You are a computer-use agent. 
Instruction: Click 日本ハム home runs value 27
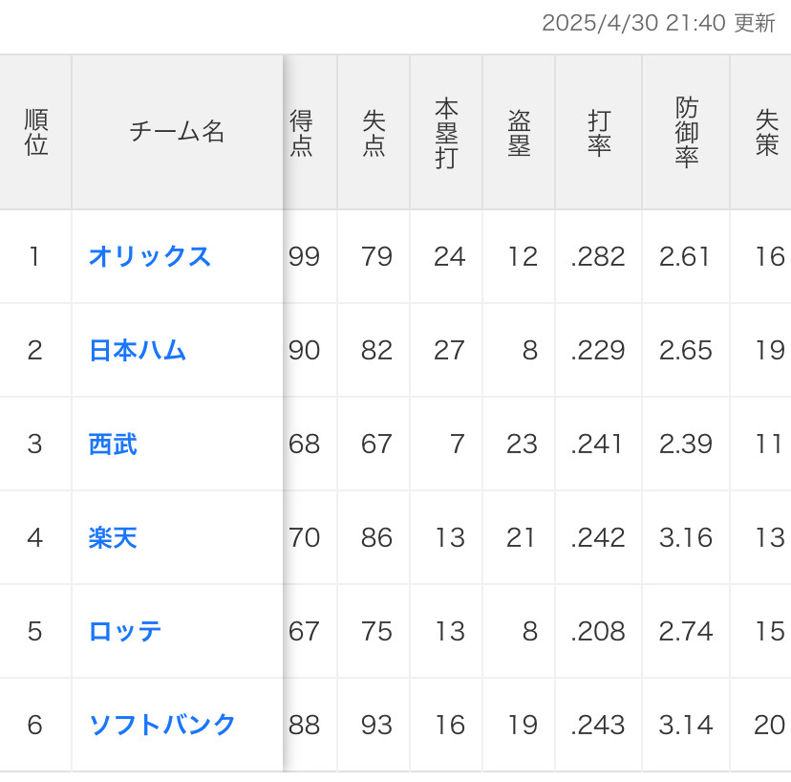pyautogui.click(x=449, y=351)
